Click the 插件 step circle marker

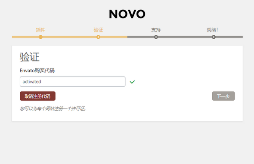[x=40, y=37]
